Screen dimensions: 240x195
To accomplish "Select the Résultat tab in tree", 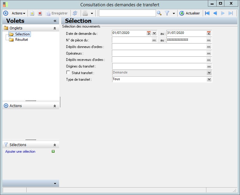I will 21,40.
